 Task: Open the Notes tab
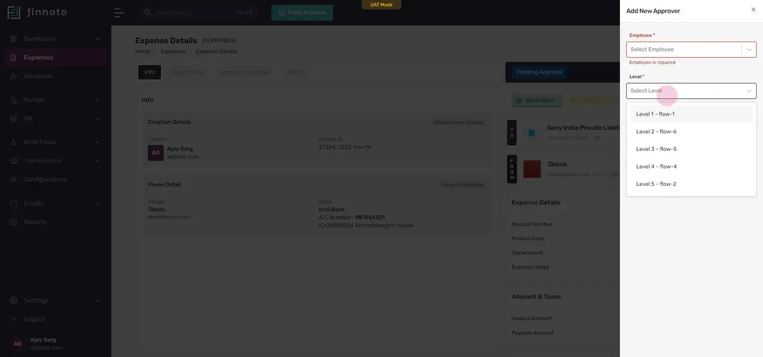(295, 72)
